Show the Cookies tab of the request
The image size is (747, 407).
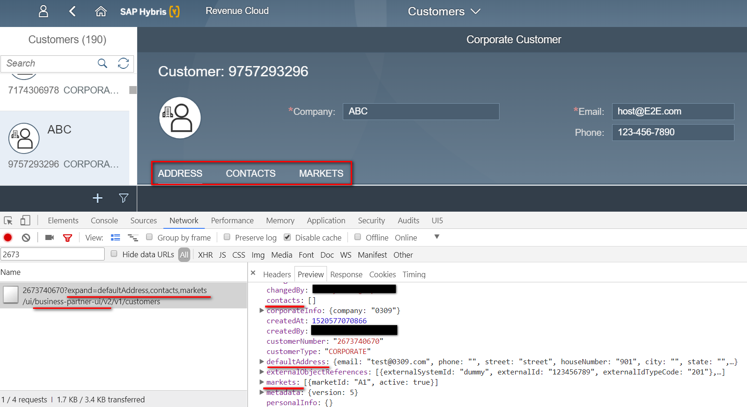coord(382,274)
